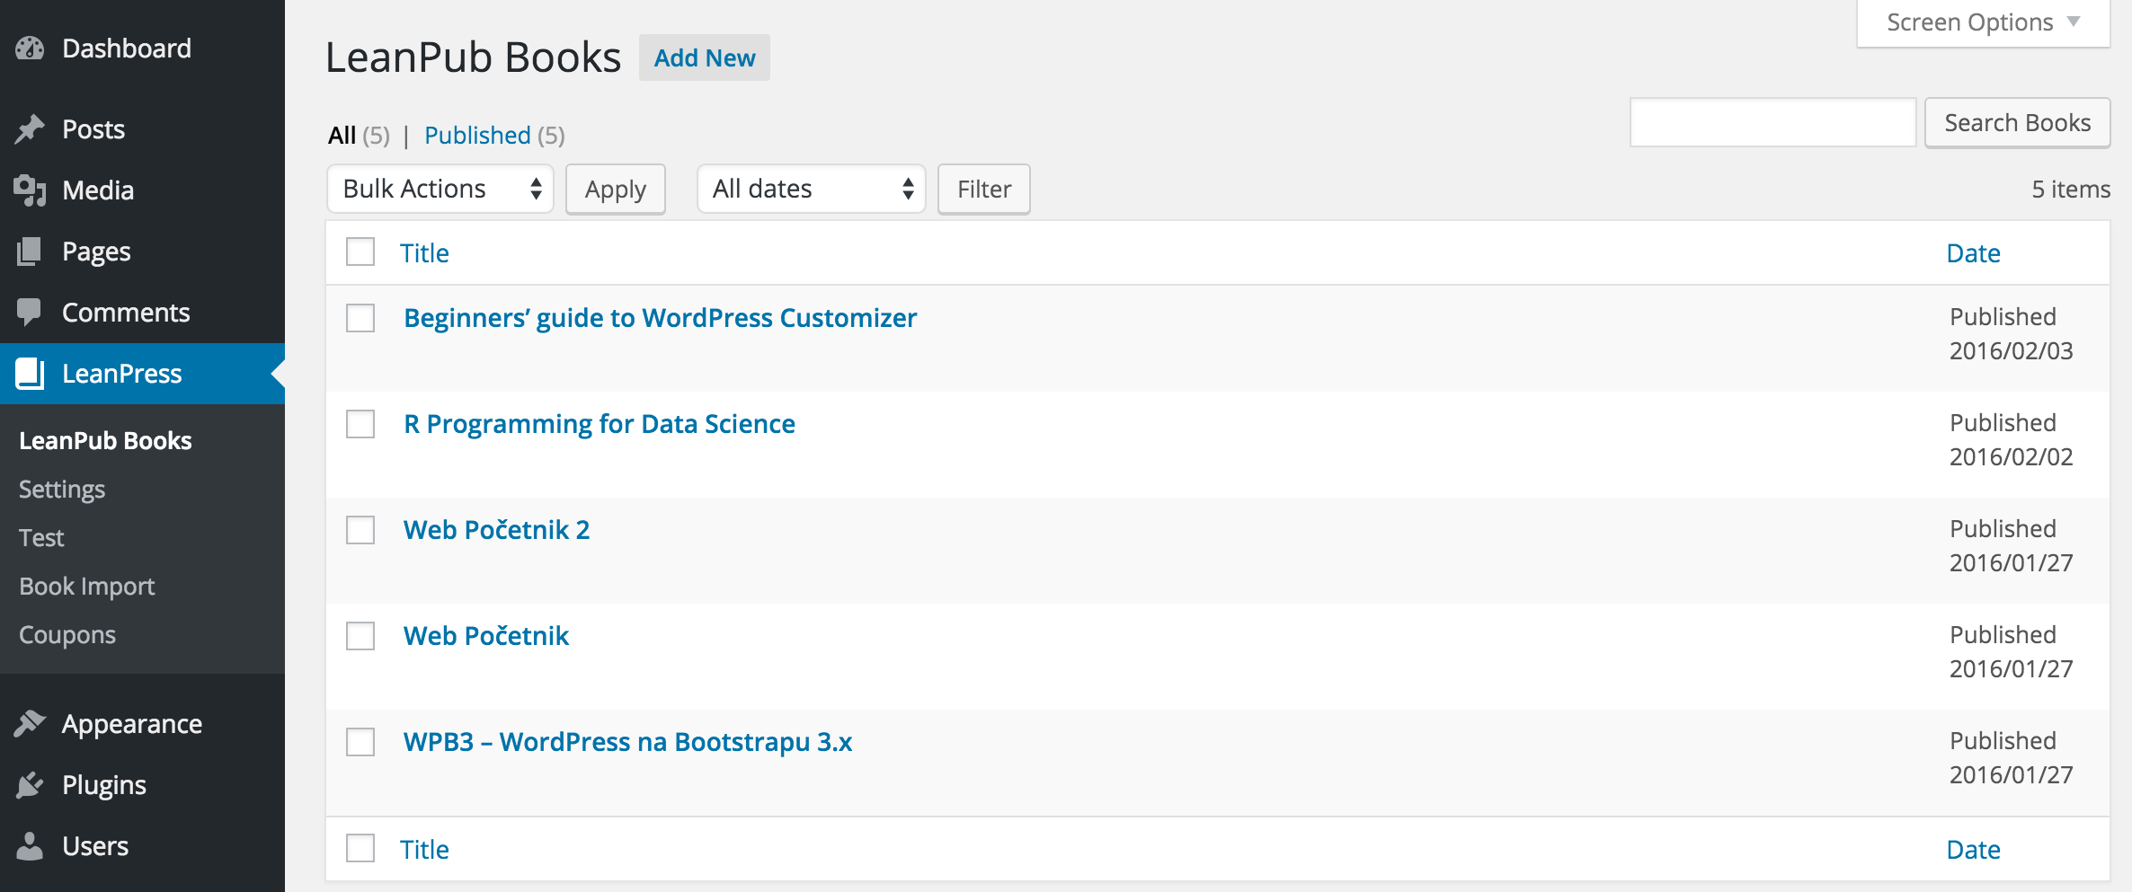
Task: Open LeanPress Settings submenu
Action: 62,490
